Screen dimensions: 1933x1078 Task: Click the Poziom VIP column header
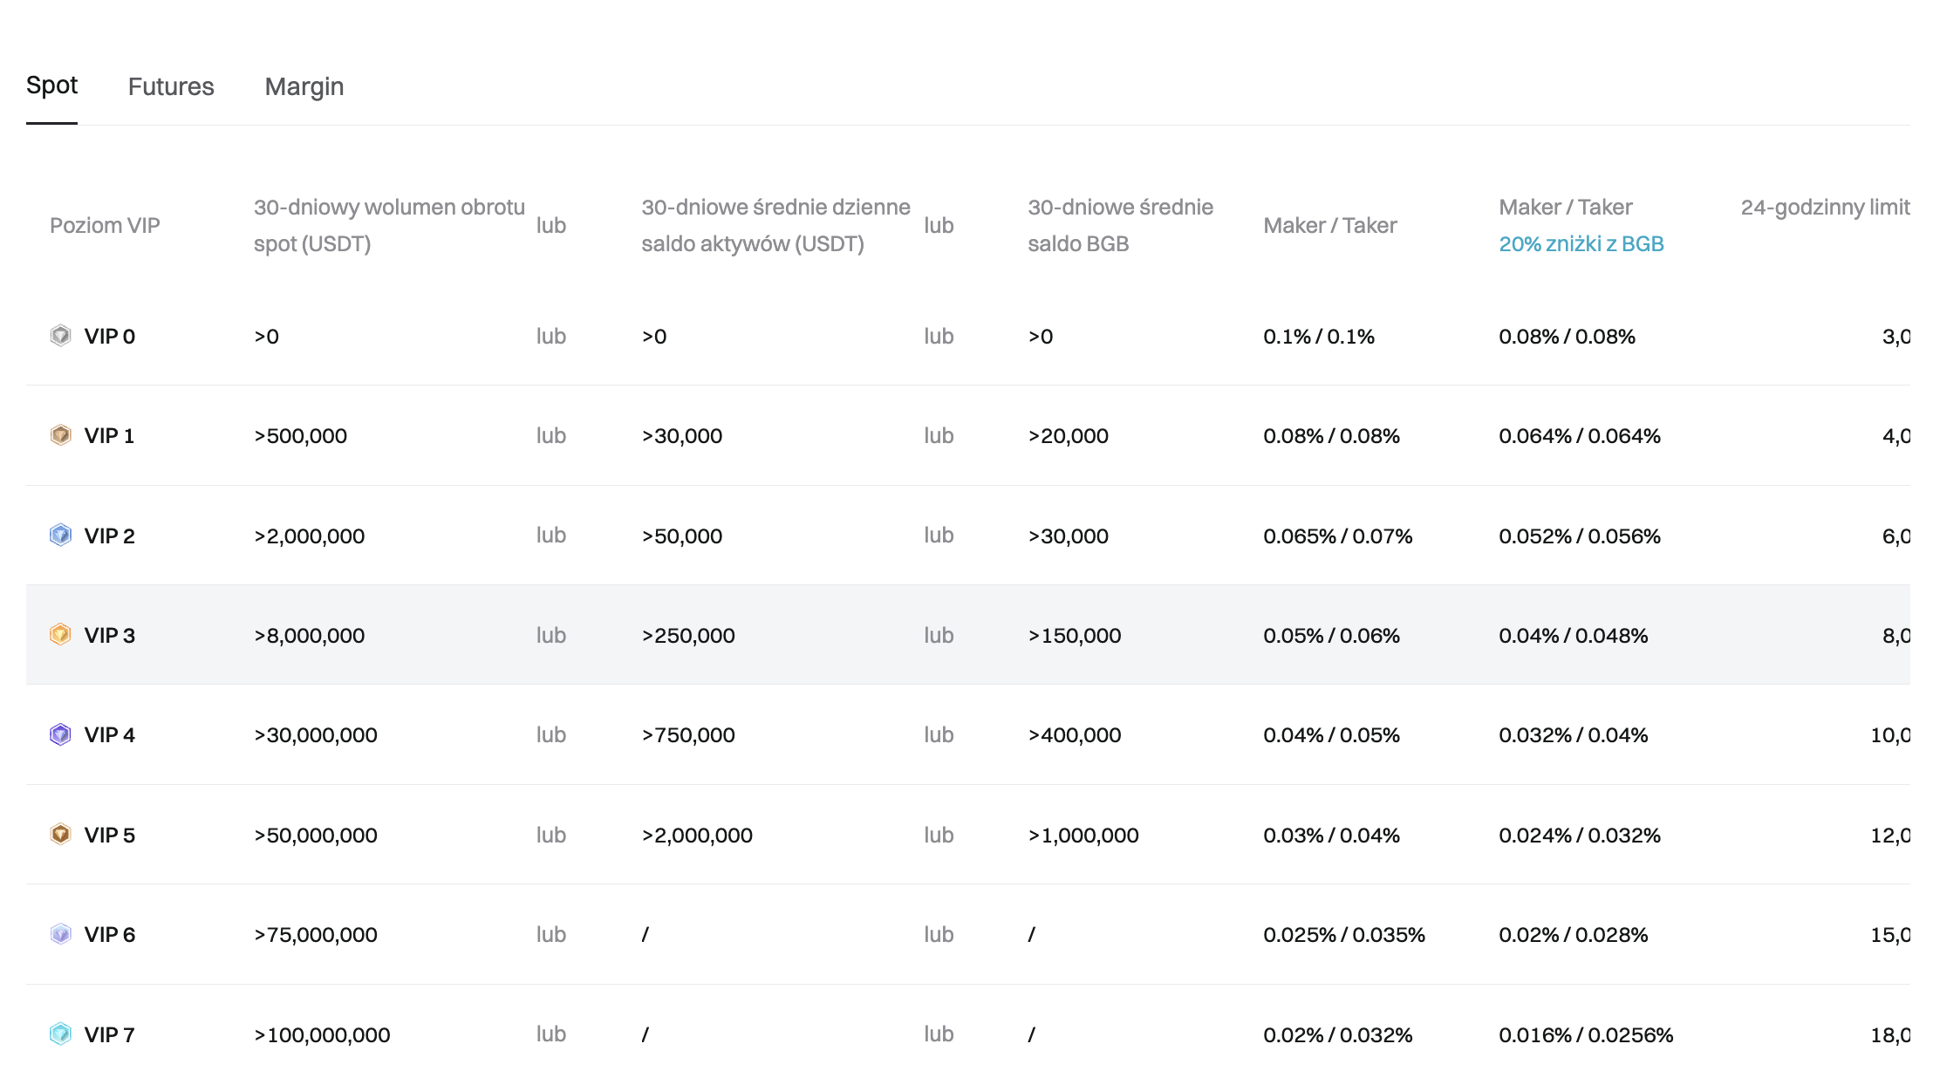pos(105,226)
